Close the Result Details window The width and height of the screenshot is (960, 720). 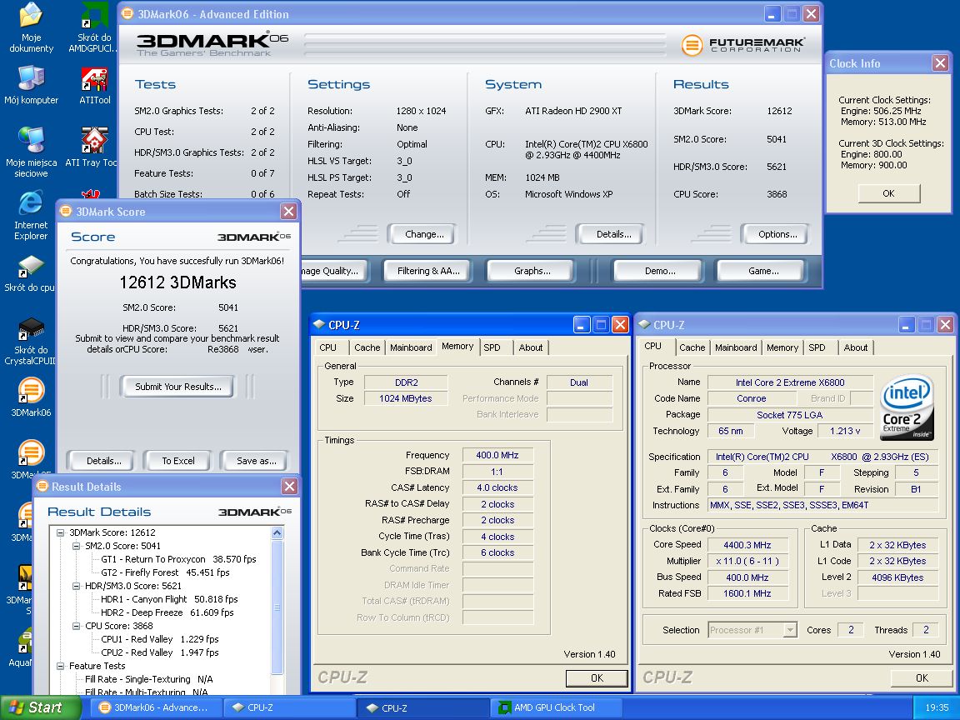pos(289,486)
